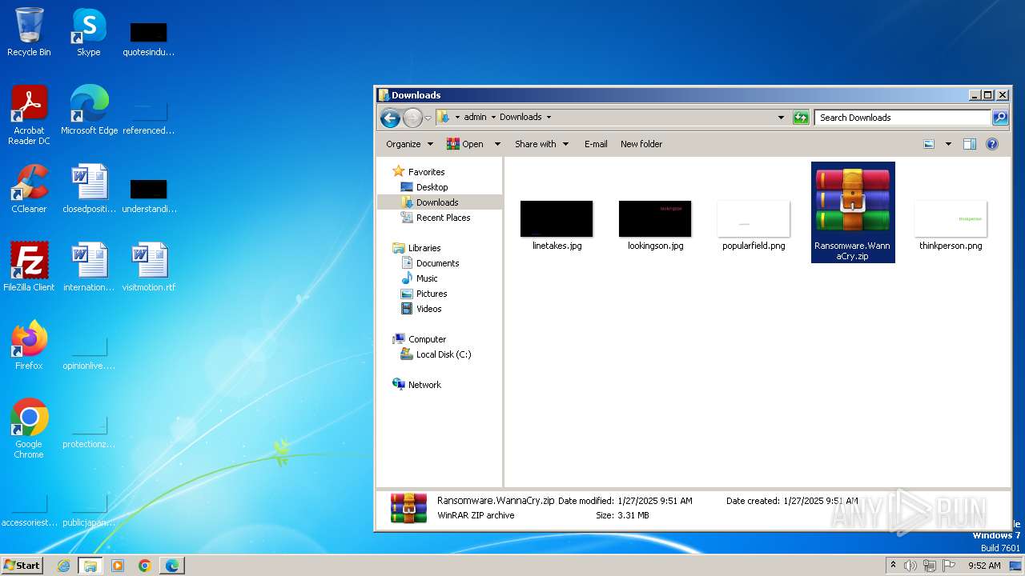Select linetakes.jpg thumbnail

(x=557, y=224)
